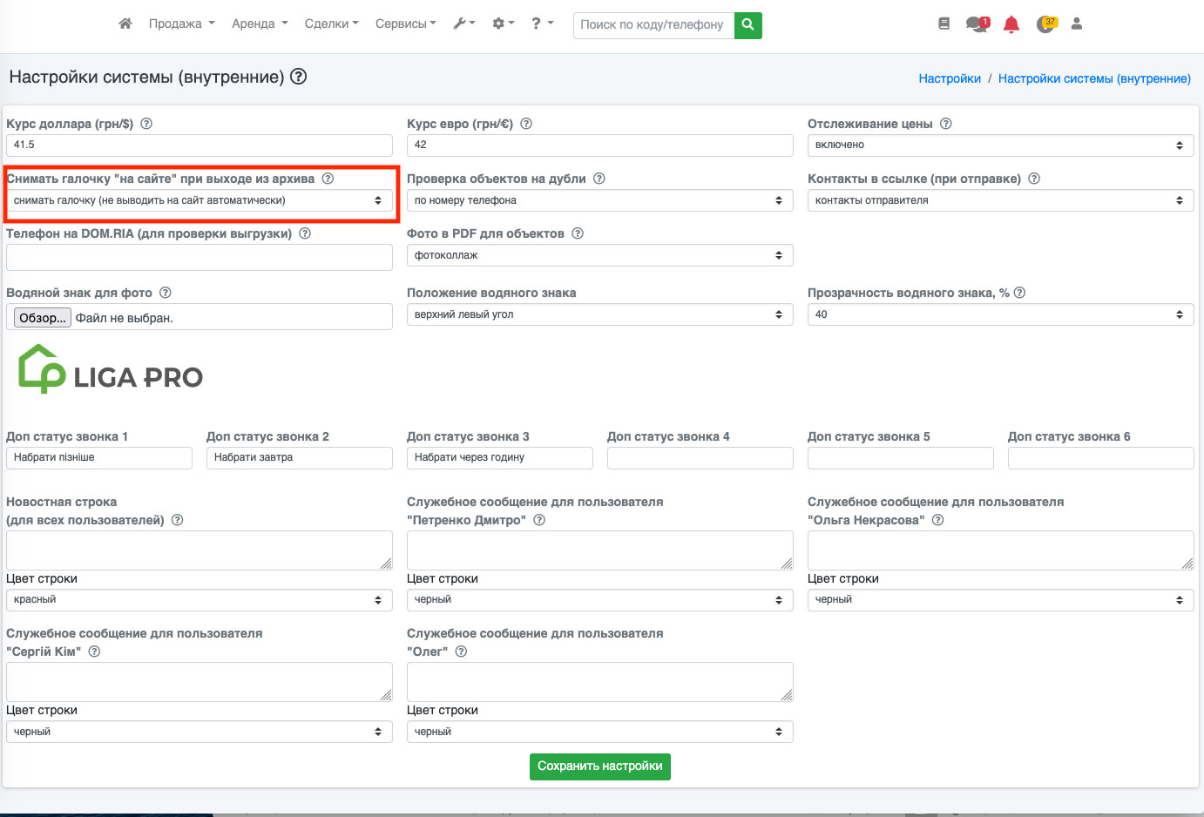Click Обзор... to choose watermark file
The height and width of the screenshot is (817, 1204).
pyautogui.click(x=42, y=318)
